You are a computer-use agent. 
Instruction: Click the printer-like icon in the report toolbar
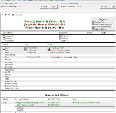point(13,15)
